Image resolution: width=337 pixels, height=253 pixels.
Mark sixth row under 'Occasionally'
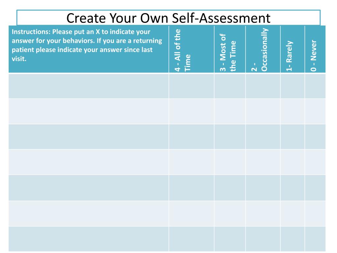pyautogui.click(x=263, y=213)
